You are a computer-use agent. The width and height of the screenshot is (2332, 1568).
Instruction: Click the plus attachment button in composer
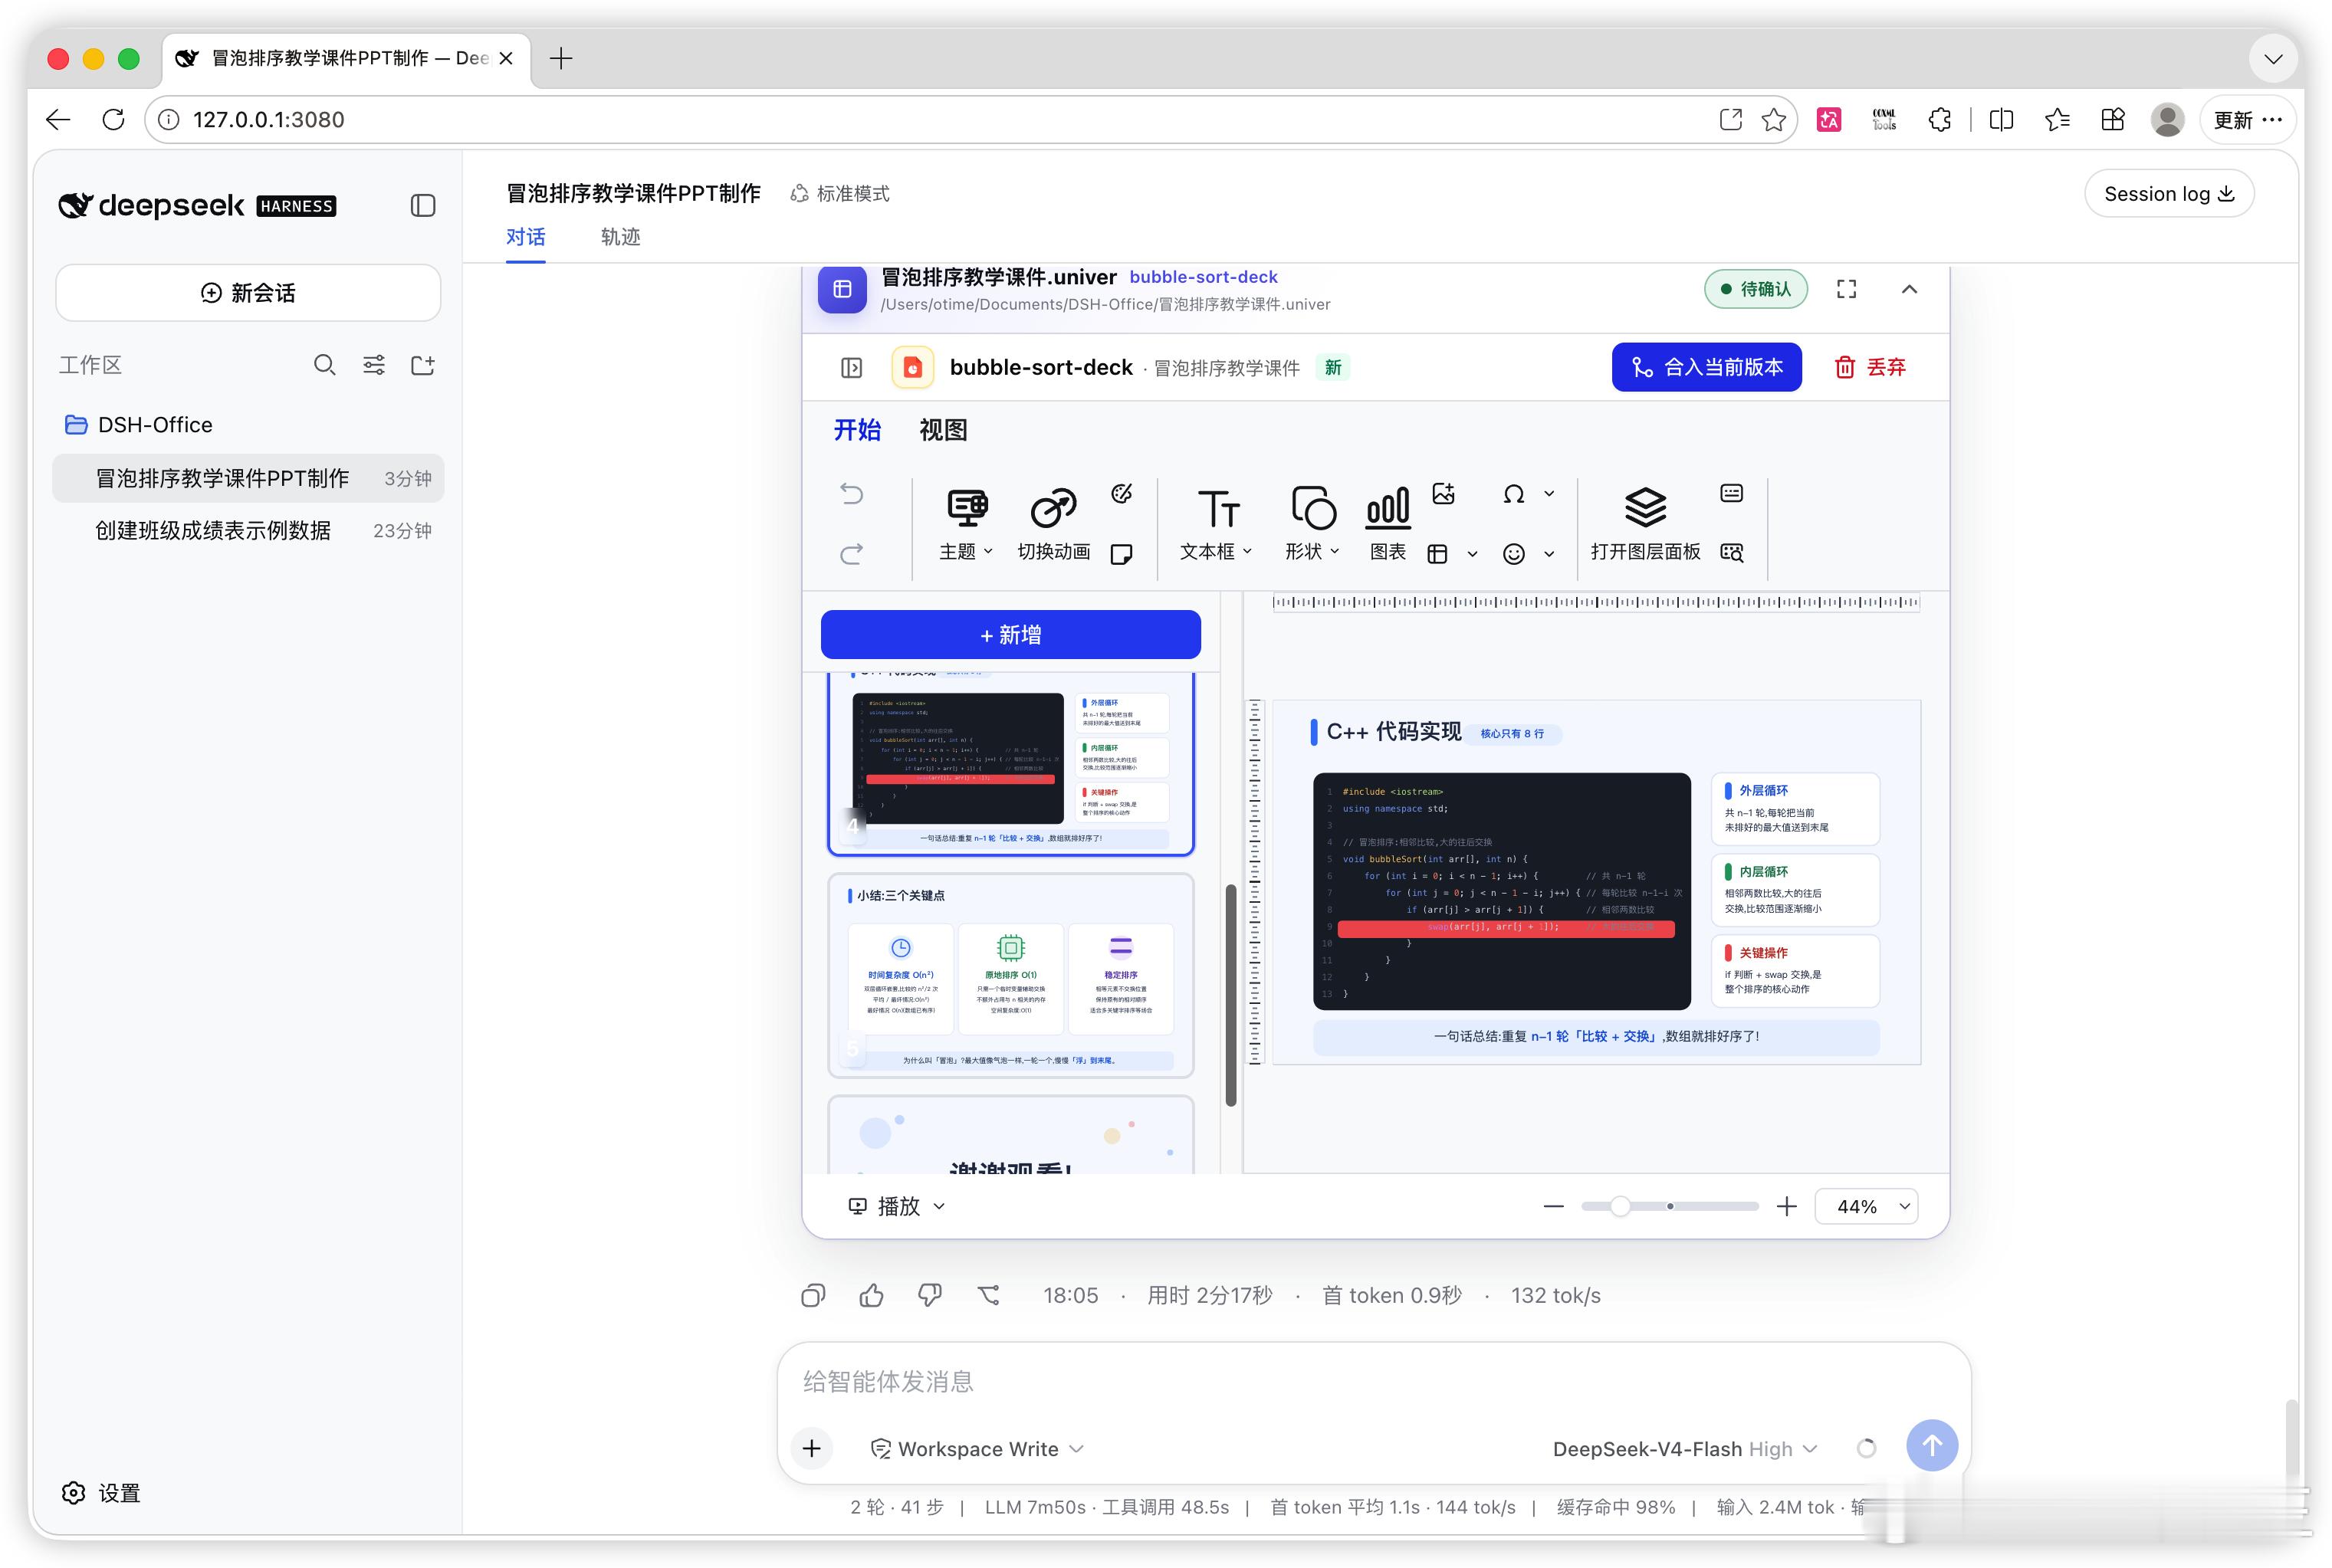pyautogui.click(x=812, y=1448)
